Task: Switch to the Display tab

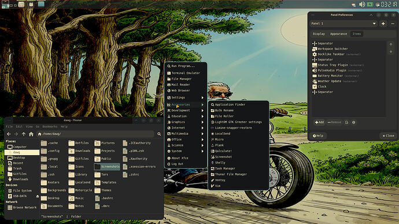Action: tap(319, 34)
